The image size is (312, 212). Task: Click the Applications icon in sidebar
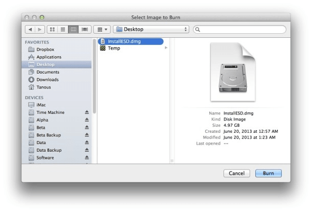(x=31, y=57)
